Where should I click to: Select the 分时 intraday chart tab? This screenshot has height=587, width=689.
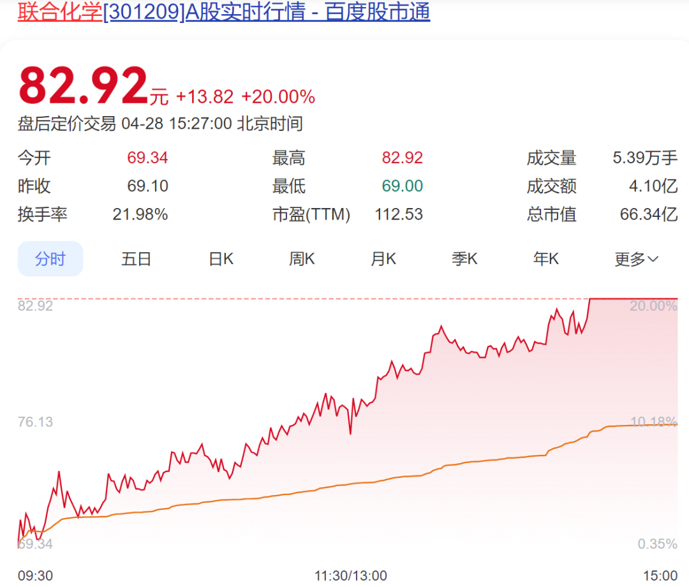pos(50,259)
